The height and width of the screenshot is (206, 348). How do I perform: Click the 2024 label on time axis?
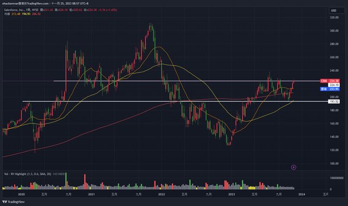click(302, 194)
